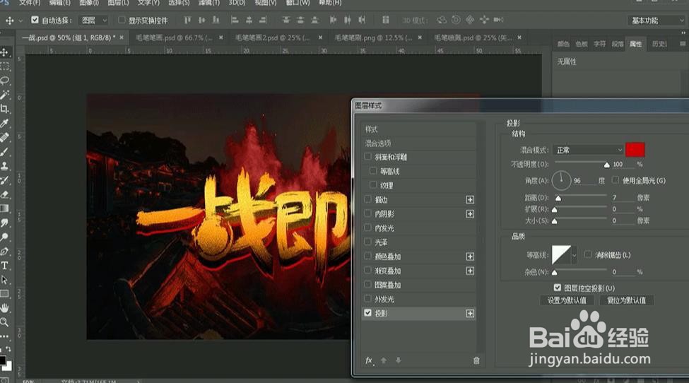
Task: Select the Pen tool
Action: pos(5,252)
